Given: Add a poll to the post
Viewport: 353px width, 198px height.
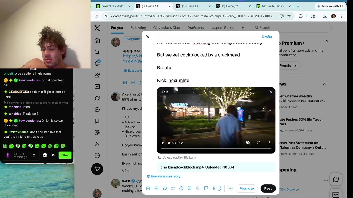Looking at the screenshot, I should pyautogui.click(x=173, y=188).
